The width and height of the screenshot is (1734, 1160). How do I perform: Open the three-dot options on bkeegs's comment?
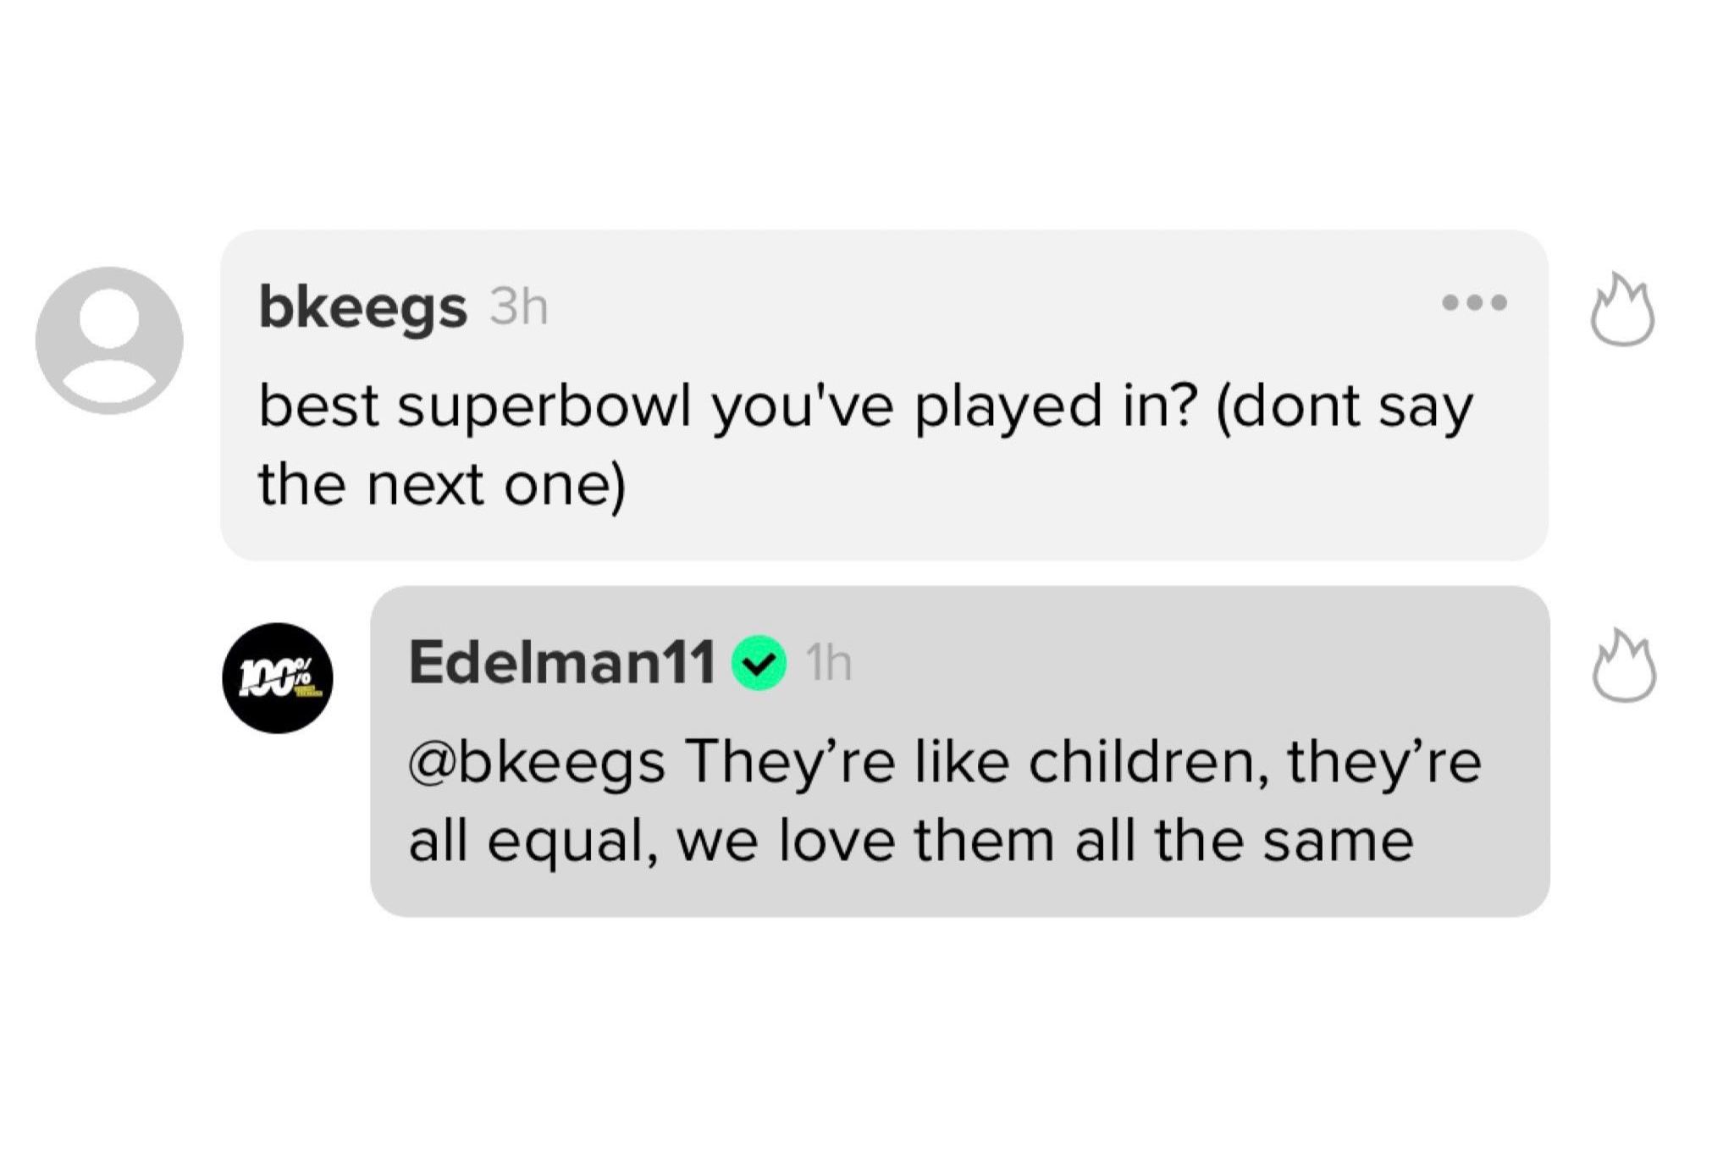click(1474, 302)
